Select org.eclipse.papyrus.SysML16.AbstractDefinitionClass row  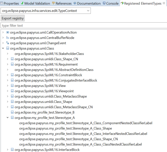pyautogui.click(x=54, y=70)
